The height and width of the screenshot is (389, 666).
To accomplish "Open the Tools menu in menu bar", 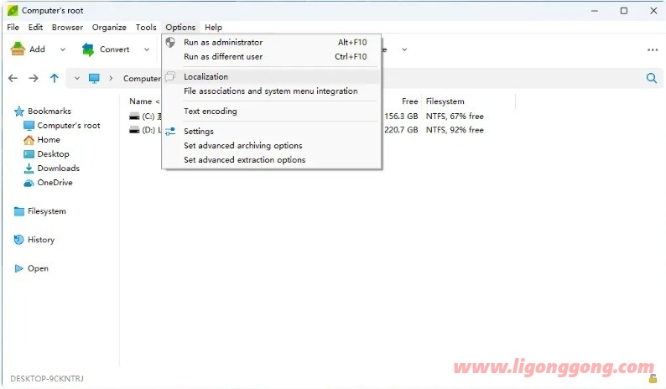I will tap(146, 27).
